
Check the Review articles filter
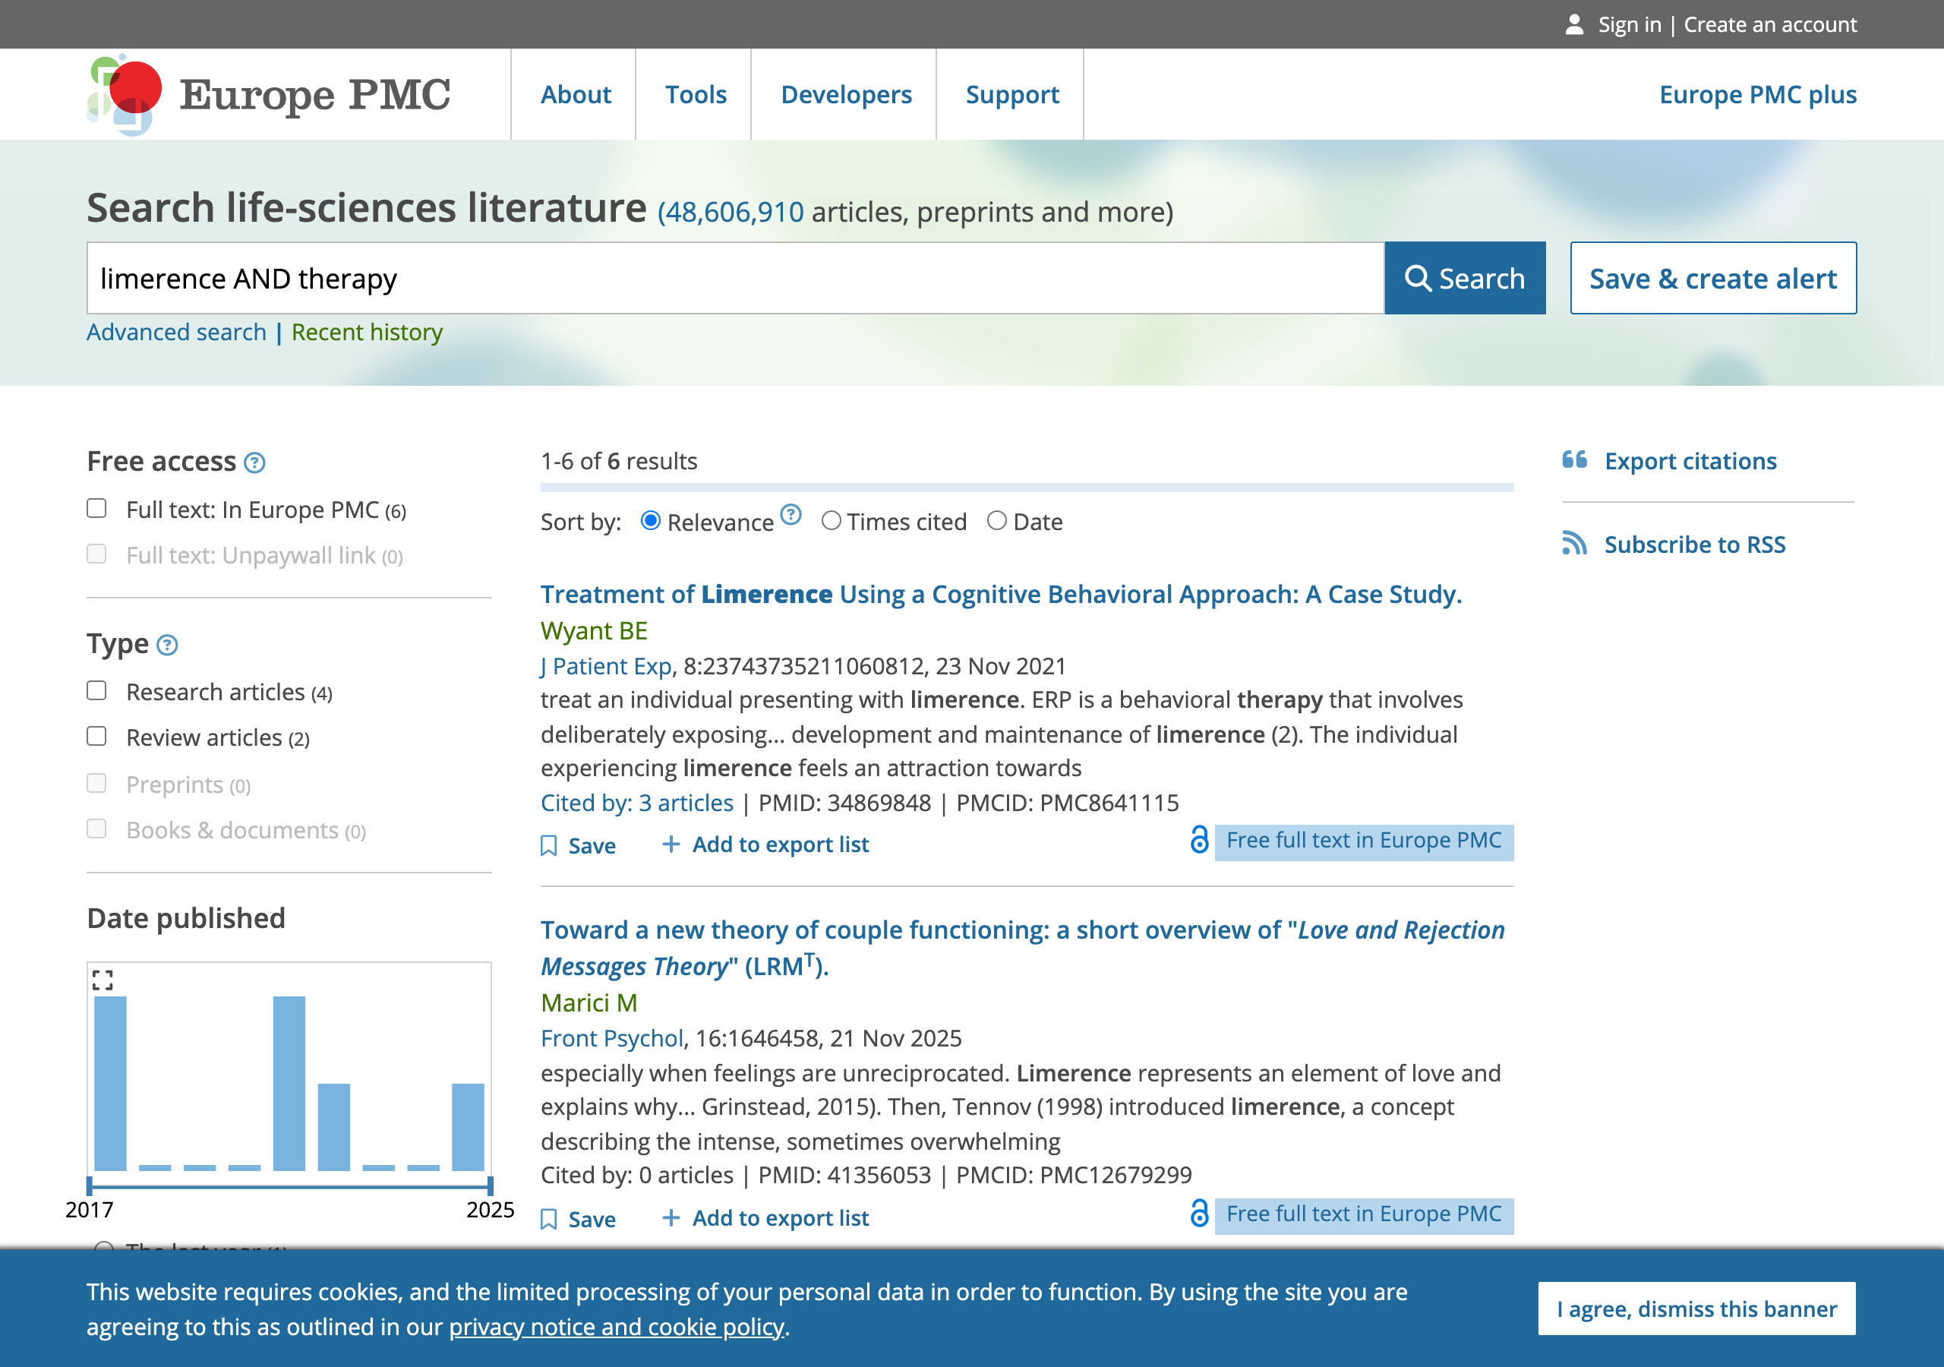[x=96, y=736]
